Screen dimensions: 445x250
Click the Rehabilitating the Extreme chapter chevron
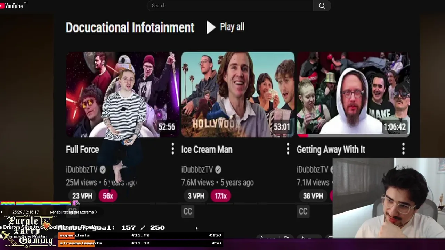96,212
